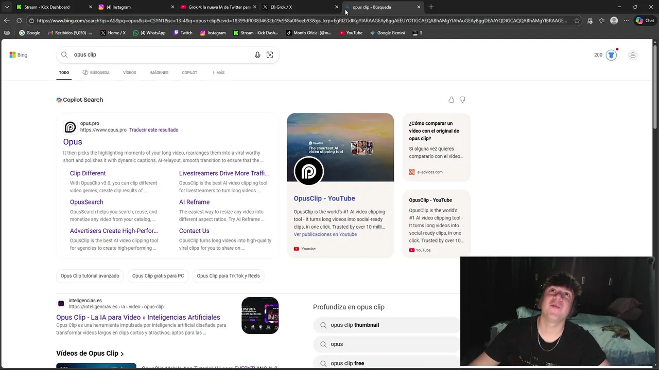This screenshot has width=659, height=370.
Task: Click Traducir este resultado link
Action: coord(154,130)
